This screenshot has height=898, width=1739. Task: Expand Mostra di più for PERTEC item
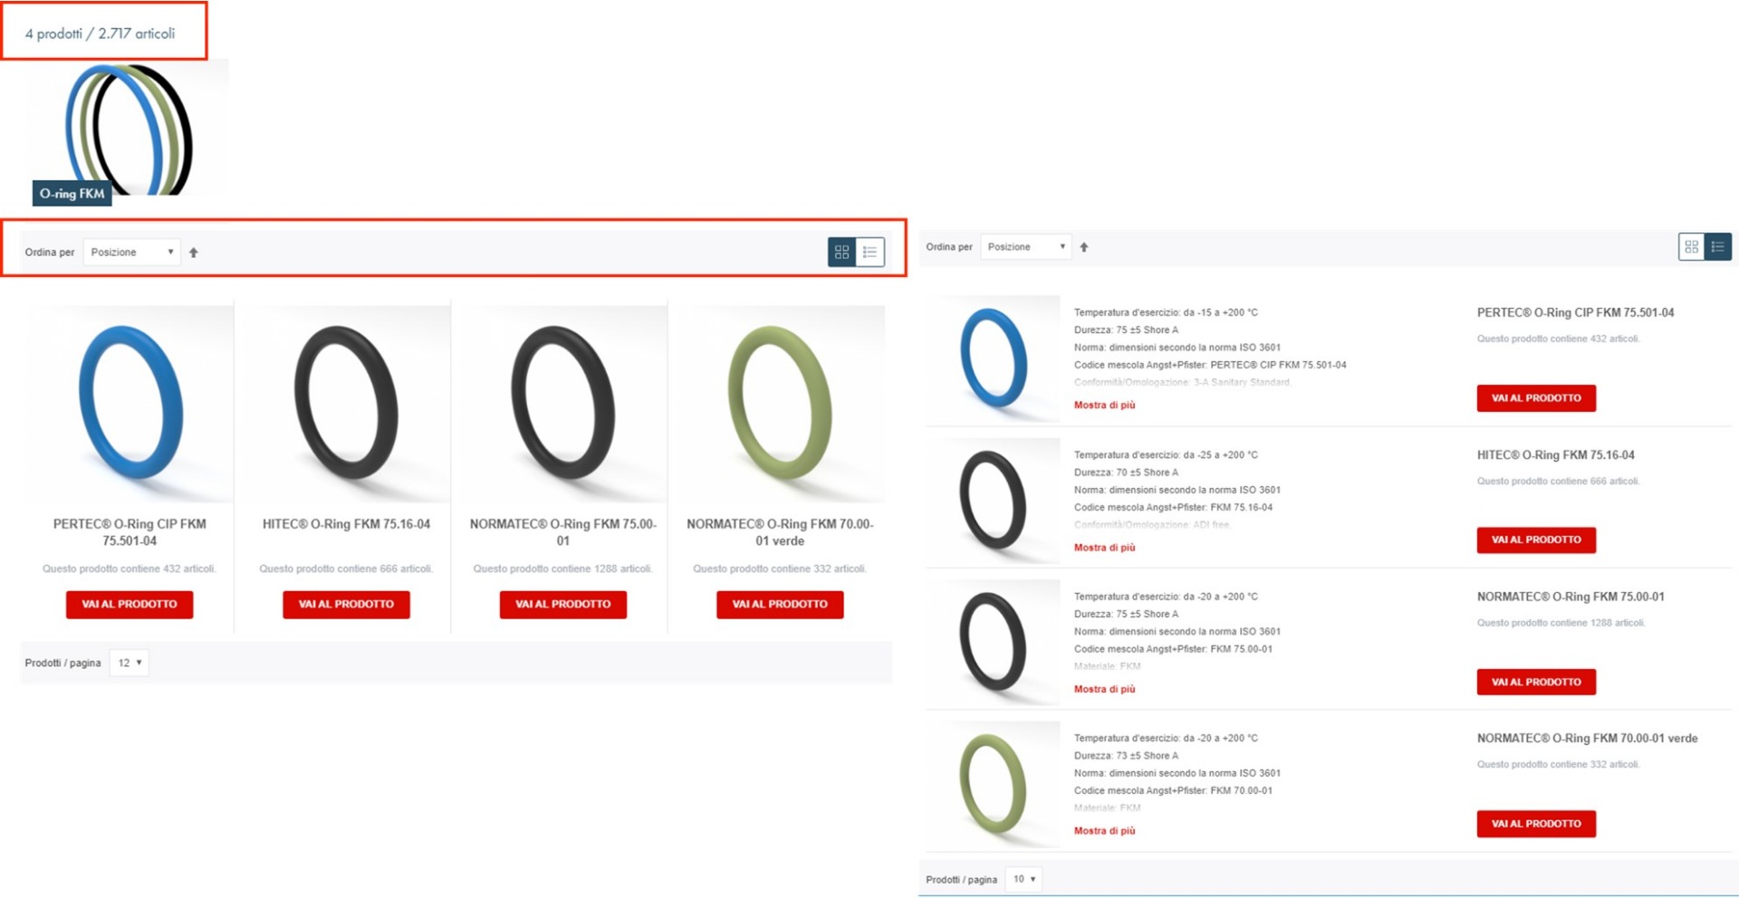coord(1104,406)
